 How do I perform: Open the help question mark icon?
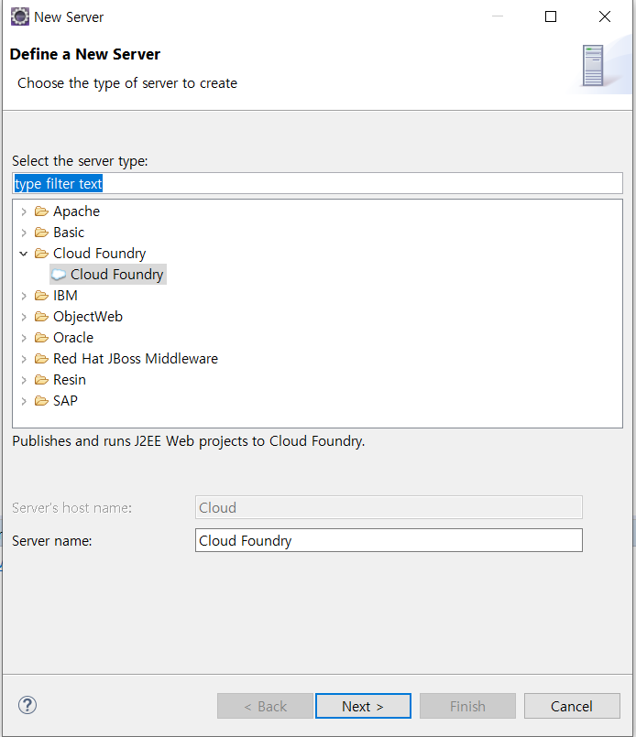click(27, 705)
